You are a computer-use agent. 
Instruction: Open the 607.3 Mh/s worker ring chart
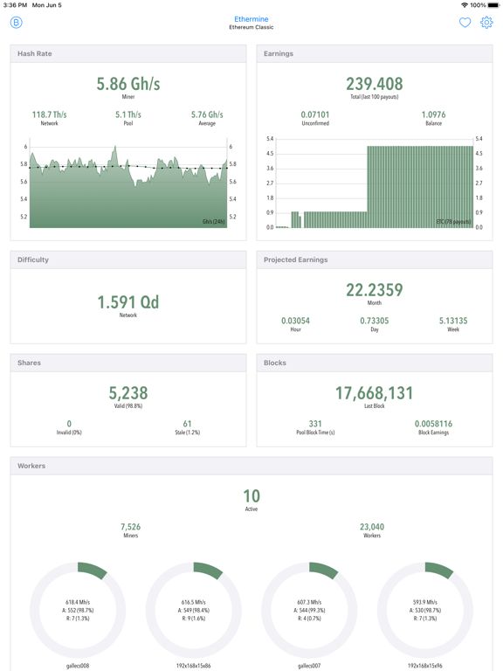click(309, 610)
